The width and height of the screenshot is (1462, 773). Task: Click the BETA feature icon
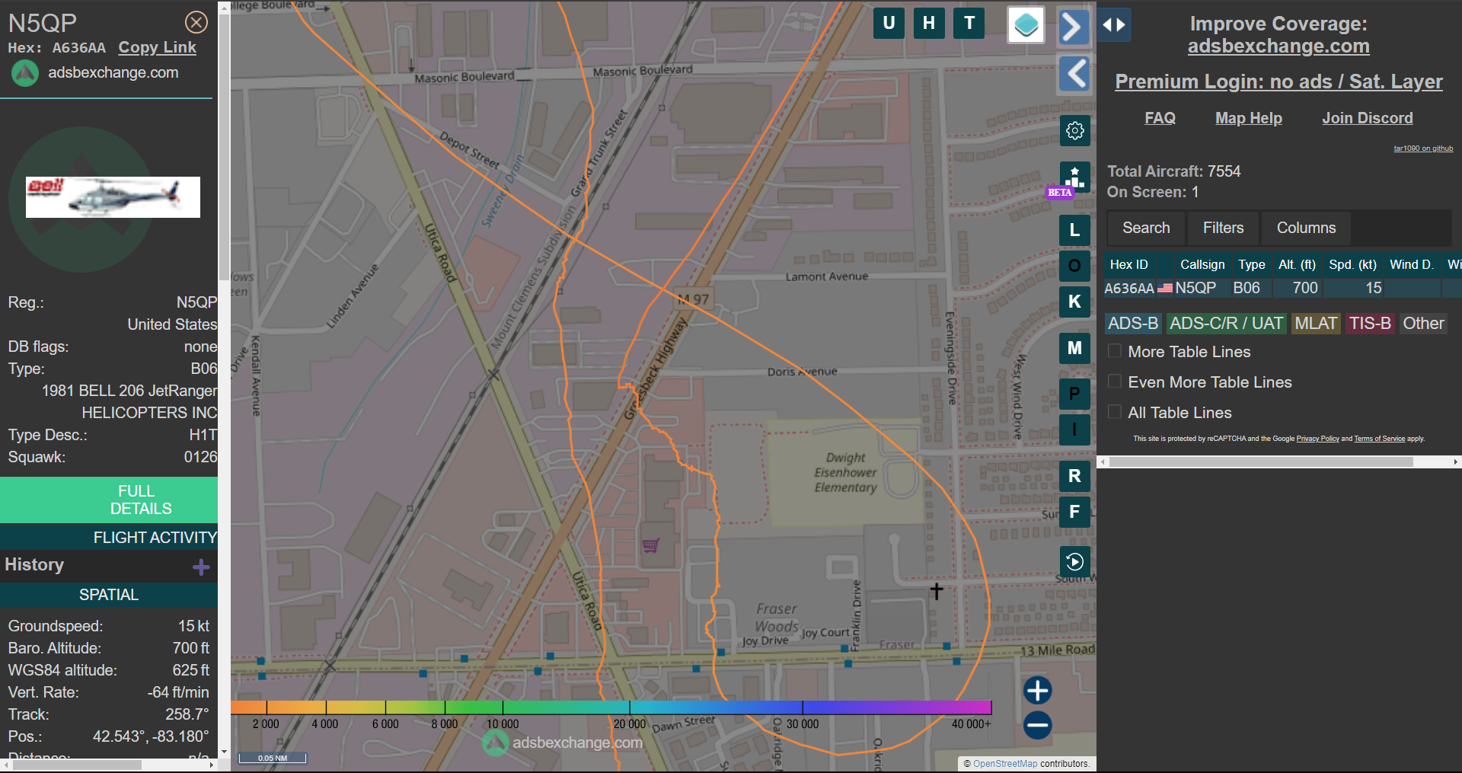tap(1074, 179)
